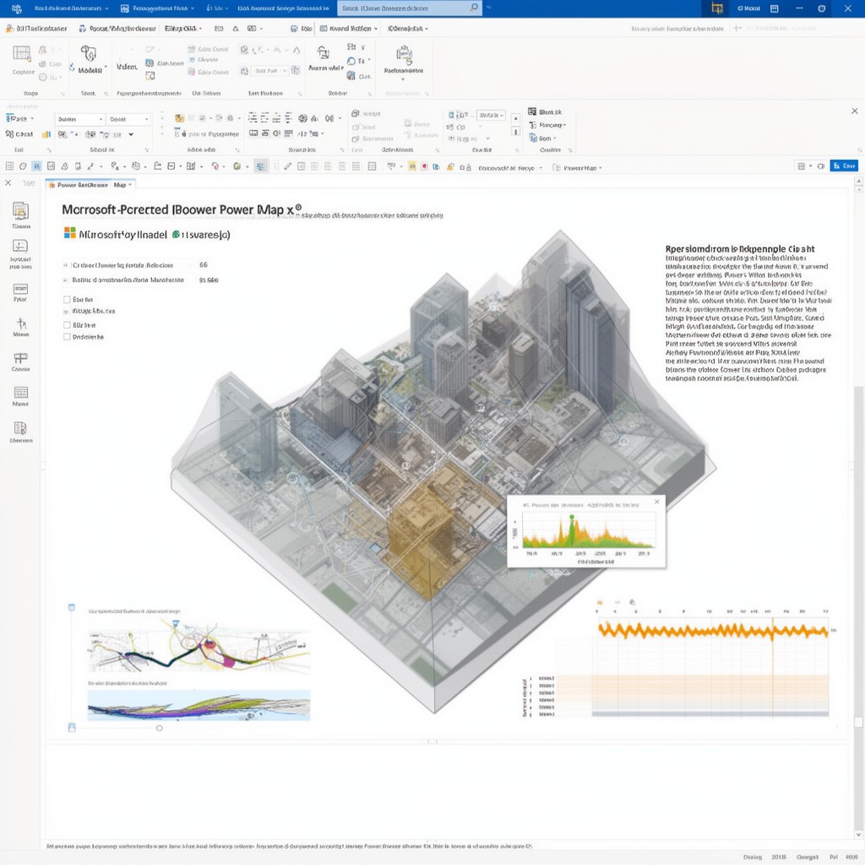Click the yellow highlighted icon in lower toolbar
Viewport: 865px width, 865px height.
click(x=412, y=166)
